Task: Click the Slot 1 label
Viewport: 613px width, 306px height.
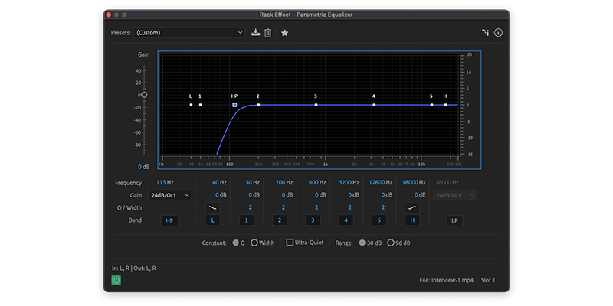Action: [488, 280]
